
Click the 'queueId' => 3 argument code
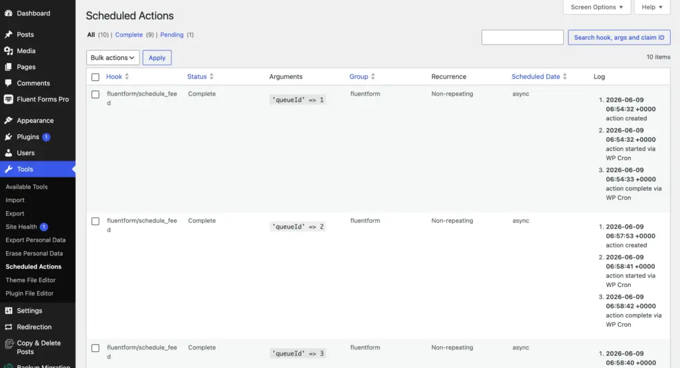[x=297, y=353]
